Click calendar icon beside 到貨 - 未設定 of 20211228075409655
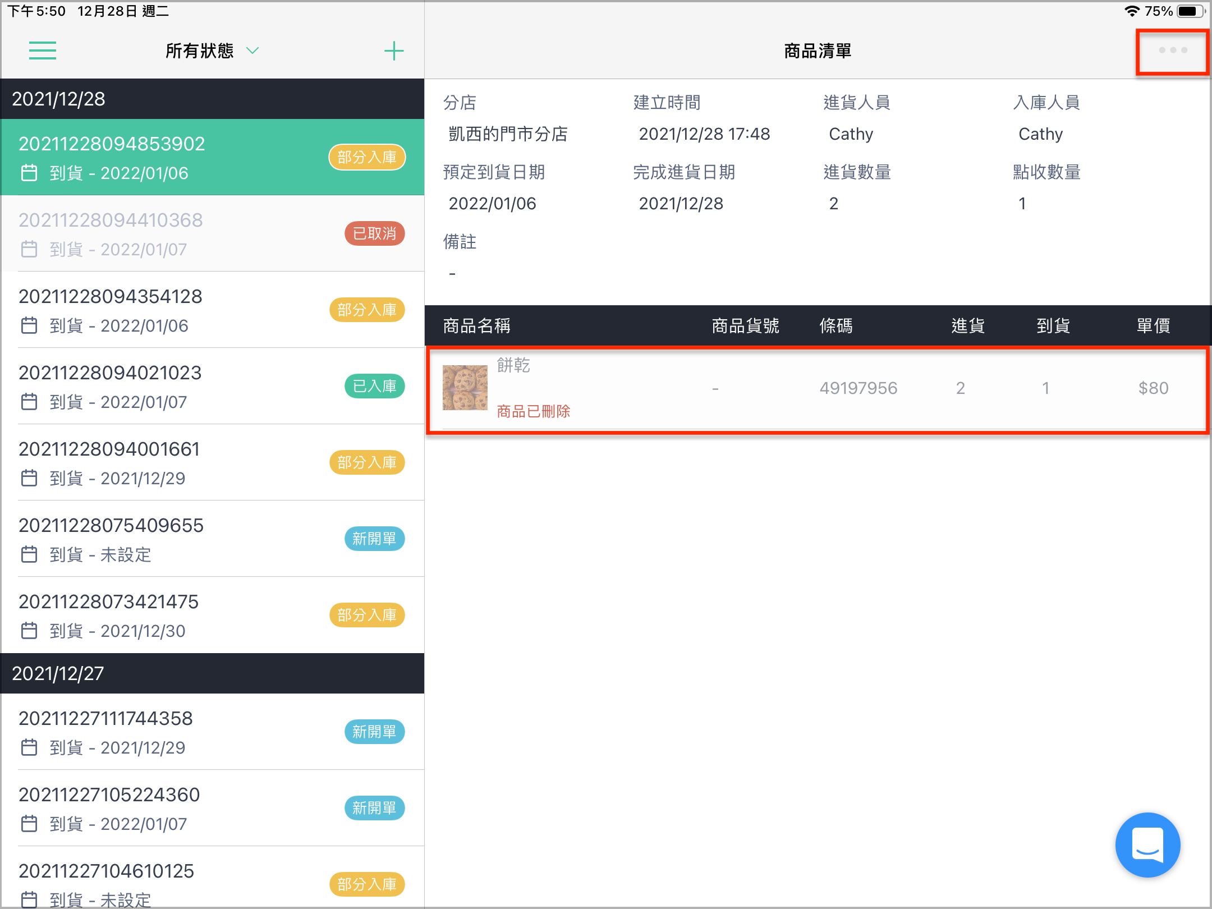This screenshot has width=1212, height=909. [x=29, y=554]
